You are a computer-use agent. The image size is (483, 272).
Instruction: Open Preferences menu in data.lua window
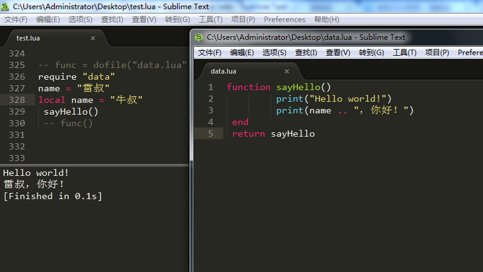pos(469,53)
